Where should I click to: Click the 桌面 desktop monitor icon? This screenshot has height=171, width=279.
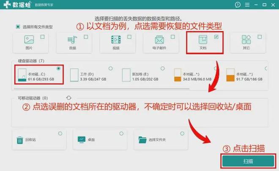(82, 139)
